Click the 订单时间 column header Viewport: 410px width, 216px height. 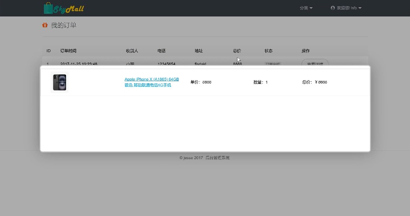point(68,51)
